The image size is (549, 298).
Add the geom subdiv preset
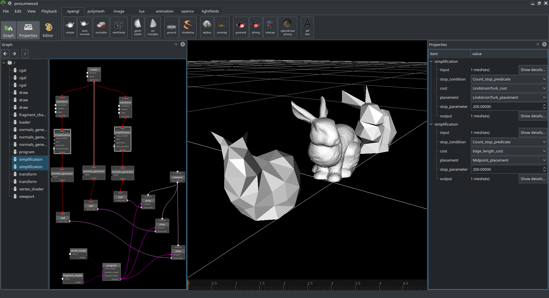[x=138, y=27]
